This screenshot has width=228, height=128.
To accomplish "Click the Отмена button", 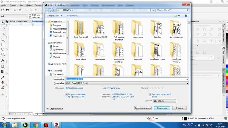I will click(x=180, y=108).
